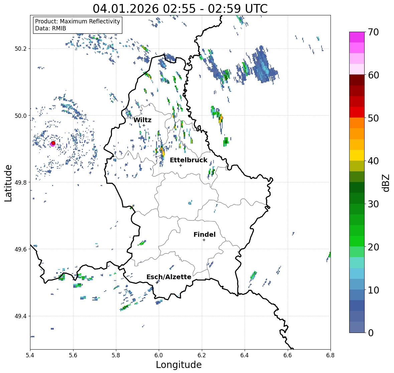The width and height of the screenshot is (394, 373).
Task: Click the magenta top segment of colorbar
Action: (x=357, y=37)
